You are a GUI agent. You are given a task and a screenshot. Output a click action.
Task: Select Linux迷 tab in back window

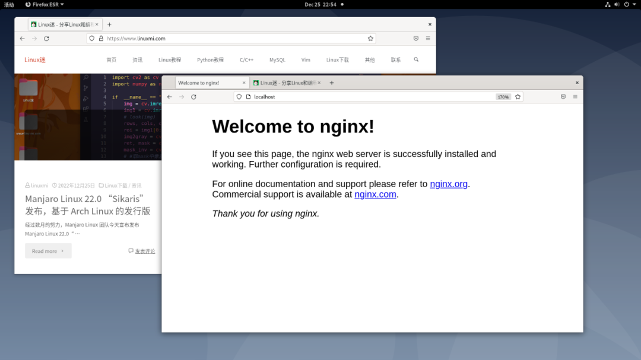(x=65, y=24)
